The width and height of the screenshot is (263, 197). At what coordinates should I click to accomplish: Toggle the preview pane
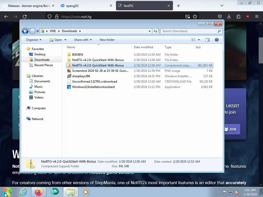pos(208,40)
